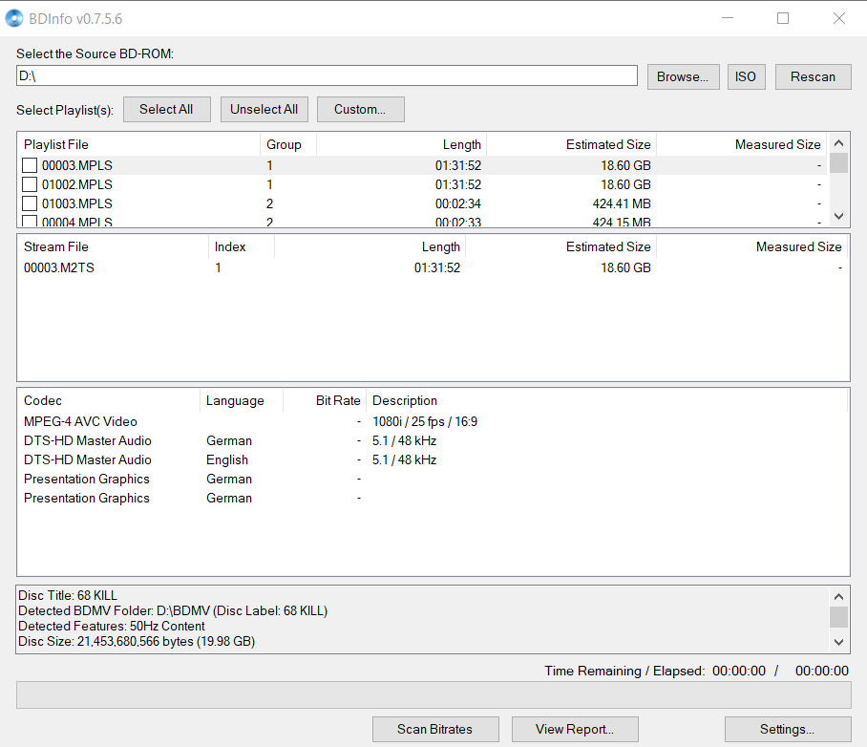
Task: Sort playlists by Playlist File column header
Action: tap(138, 144)
